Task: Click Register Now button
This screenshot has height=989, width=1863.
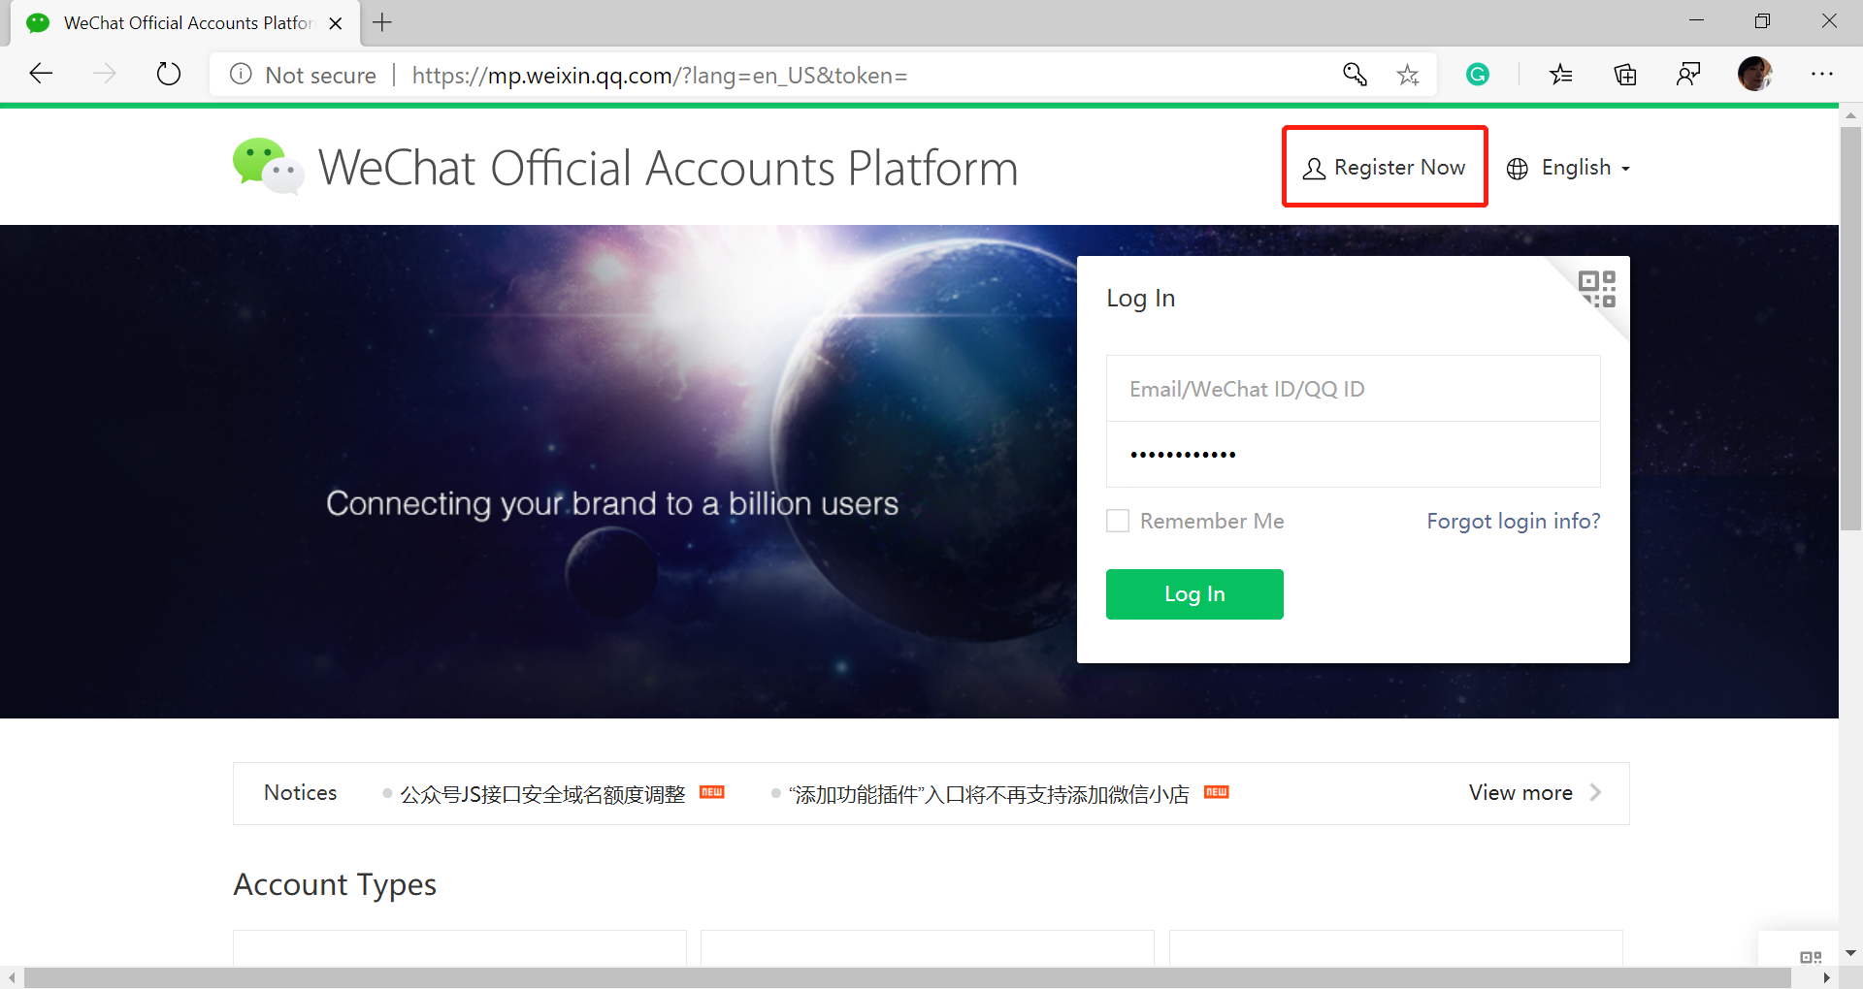Action: coord(1385,167)
